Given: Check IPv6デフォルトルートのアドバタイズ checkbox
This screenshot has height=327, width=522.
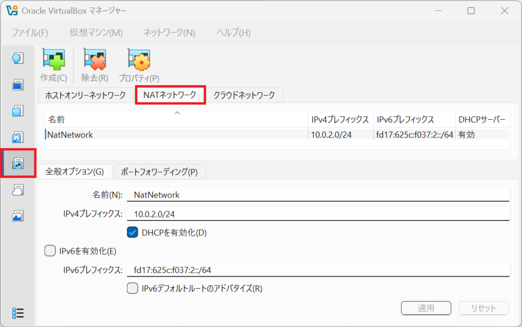Looking at the screenshot, I should coord(133,288).
